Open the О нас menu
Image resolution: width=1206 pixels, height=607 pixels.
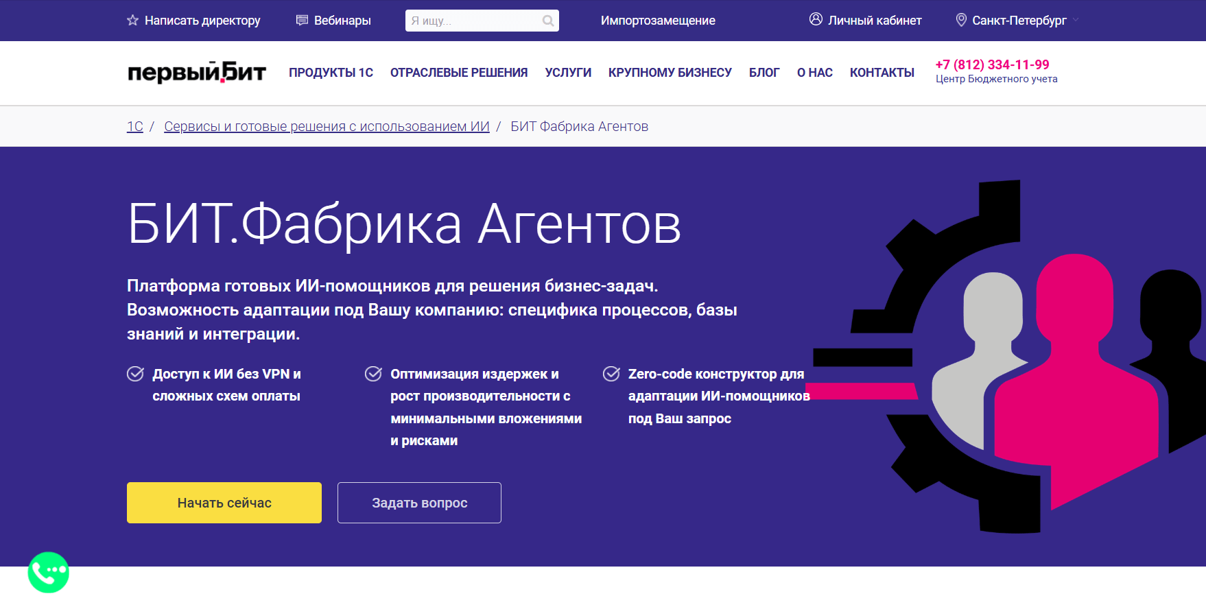(x=815, y=73)
